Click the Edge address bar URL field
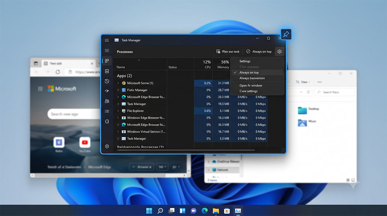Image resolution: width=387 pixels, height=216 pixels. (x=83, y=72)
